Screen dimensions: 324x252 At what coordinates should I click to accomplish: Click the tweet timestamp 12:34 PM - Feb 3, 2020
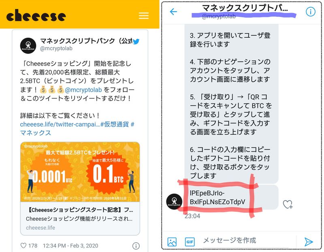70,246
